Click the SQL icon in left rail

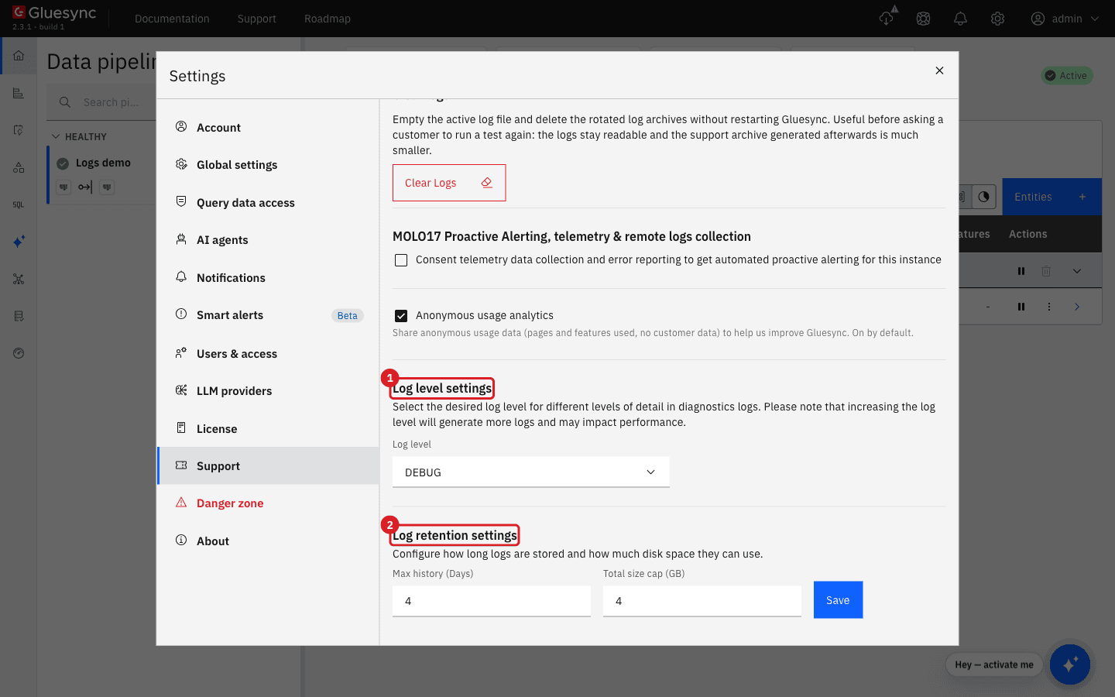click(x=19, y=204)
